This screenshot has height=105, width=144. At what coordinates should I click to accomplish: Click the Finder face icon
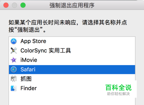[x=14, y=88]
